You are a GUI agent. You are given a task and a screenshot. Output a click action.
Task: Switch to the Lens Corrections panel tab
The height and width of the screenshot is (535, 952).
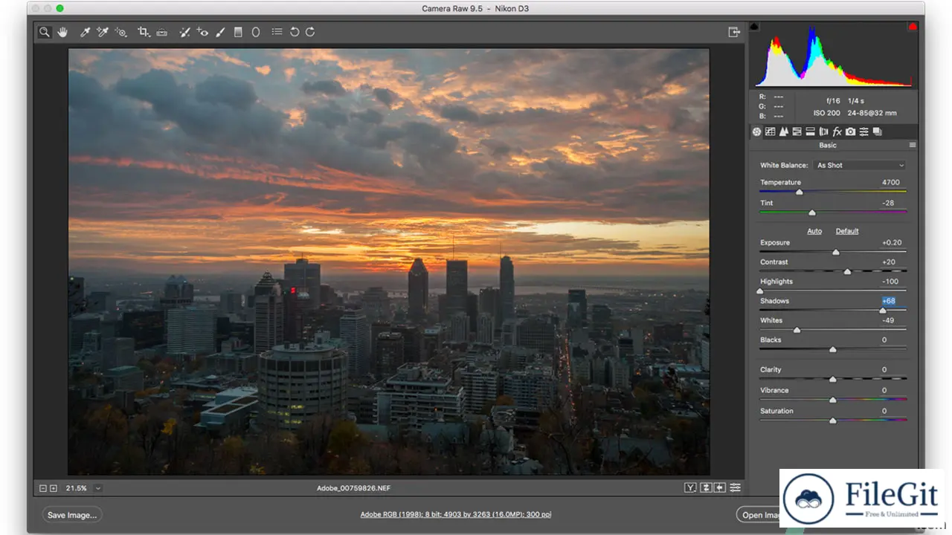[x=823, y=132]
